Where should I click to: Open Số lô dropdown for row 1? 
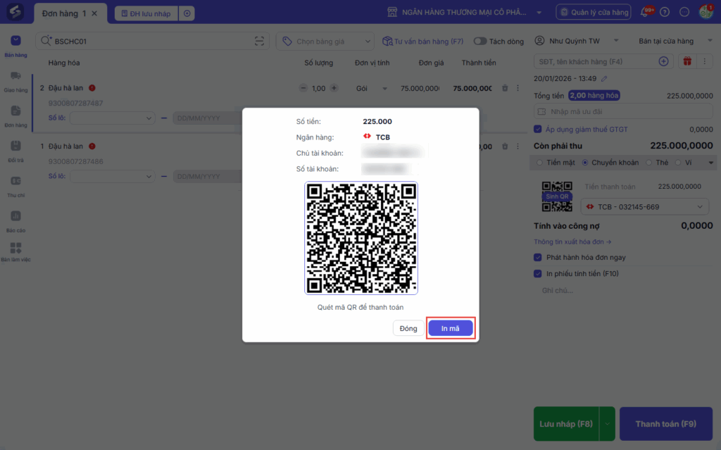coord(112,176)
